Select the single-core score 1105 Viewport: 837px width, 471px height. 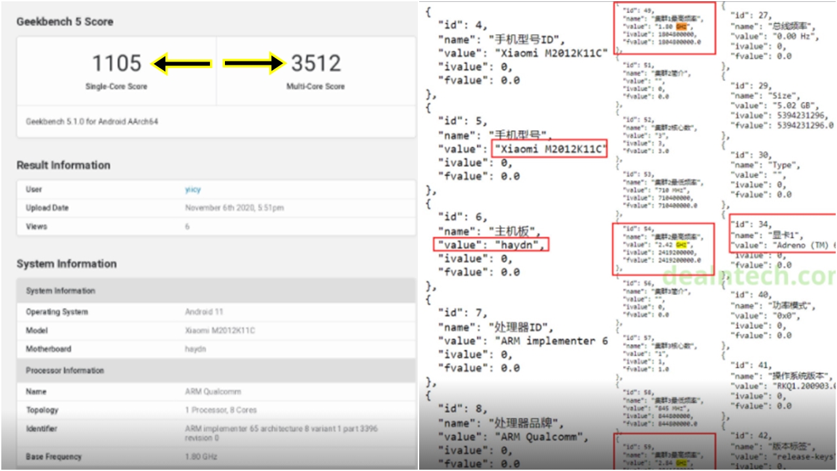tap(116, 63)
